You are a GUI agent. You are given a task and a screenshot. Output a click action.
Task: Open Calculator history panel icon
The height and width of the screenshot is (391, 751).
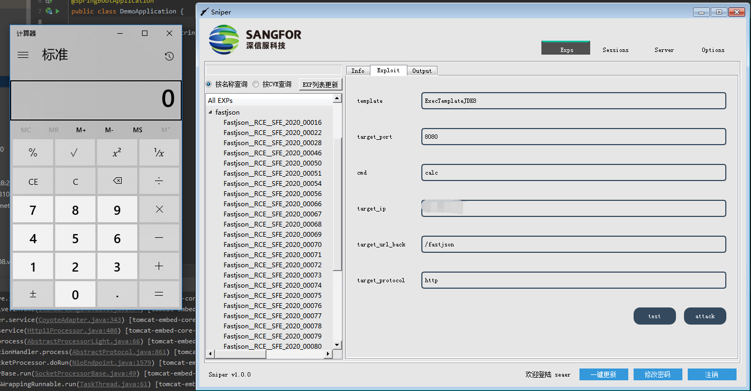point(169,56)
